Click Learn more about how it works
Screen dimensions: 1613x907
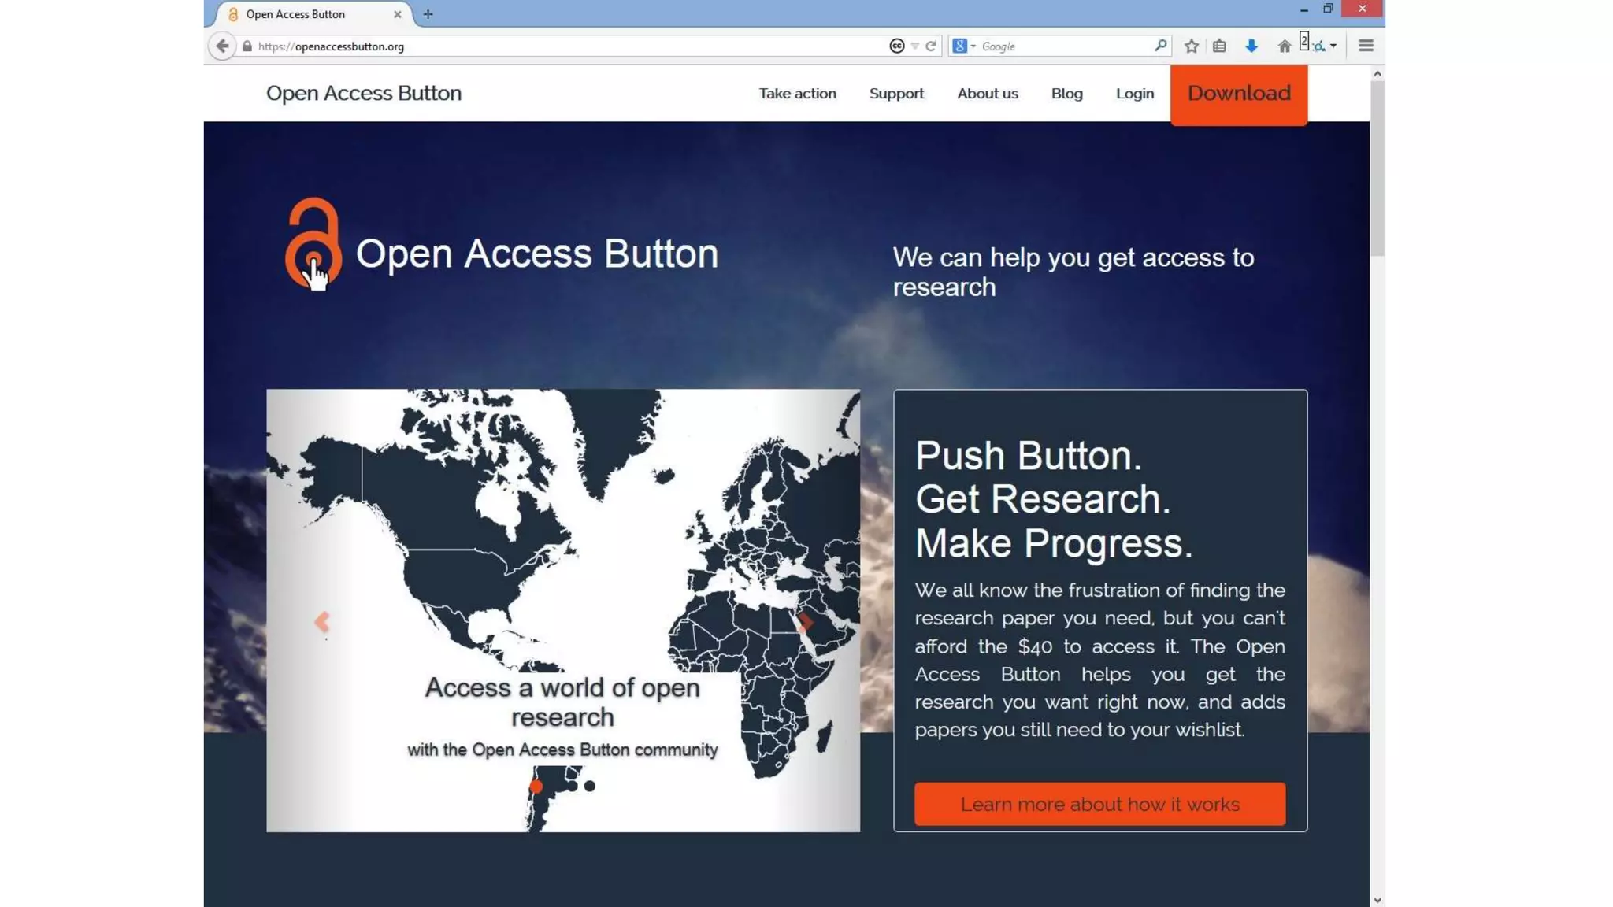click(1099, 804)
